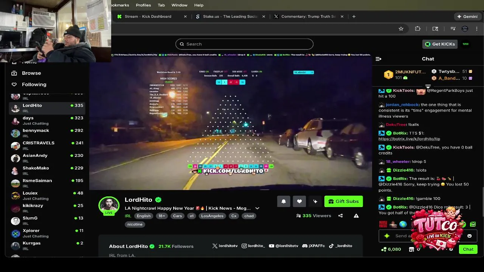484x272 pixels.
Task: Open the ShakoMako channel in sidebar
Action: pos(47,170)
